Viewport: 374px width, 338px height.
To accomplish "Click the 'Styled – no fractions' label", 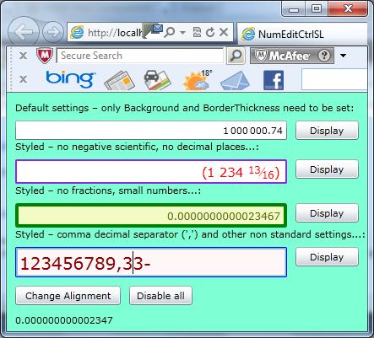I will [x=108, y=190].
